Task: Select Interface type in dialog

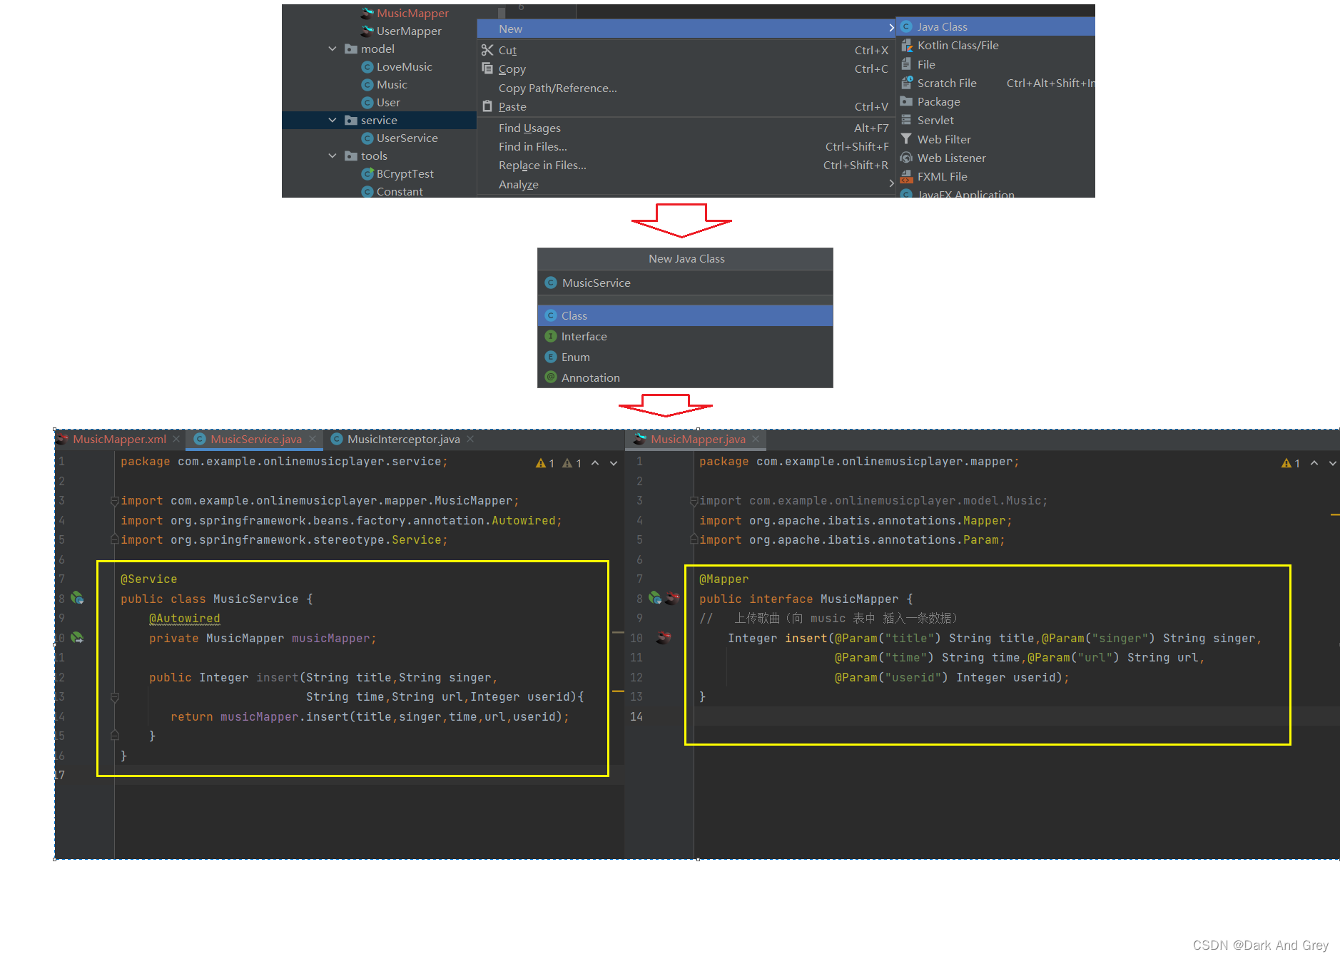Action: 685,336
